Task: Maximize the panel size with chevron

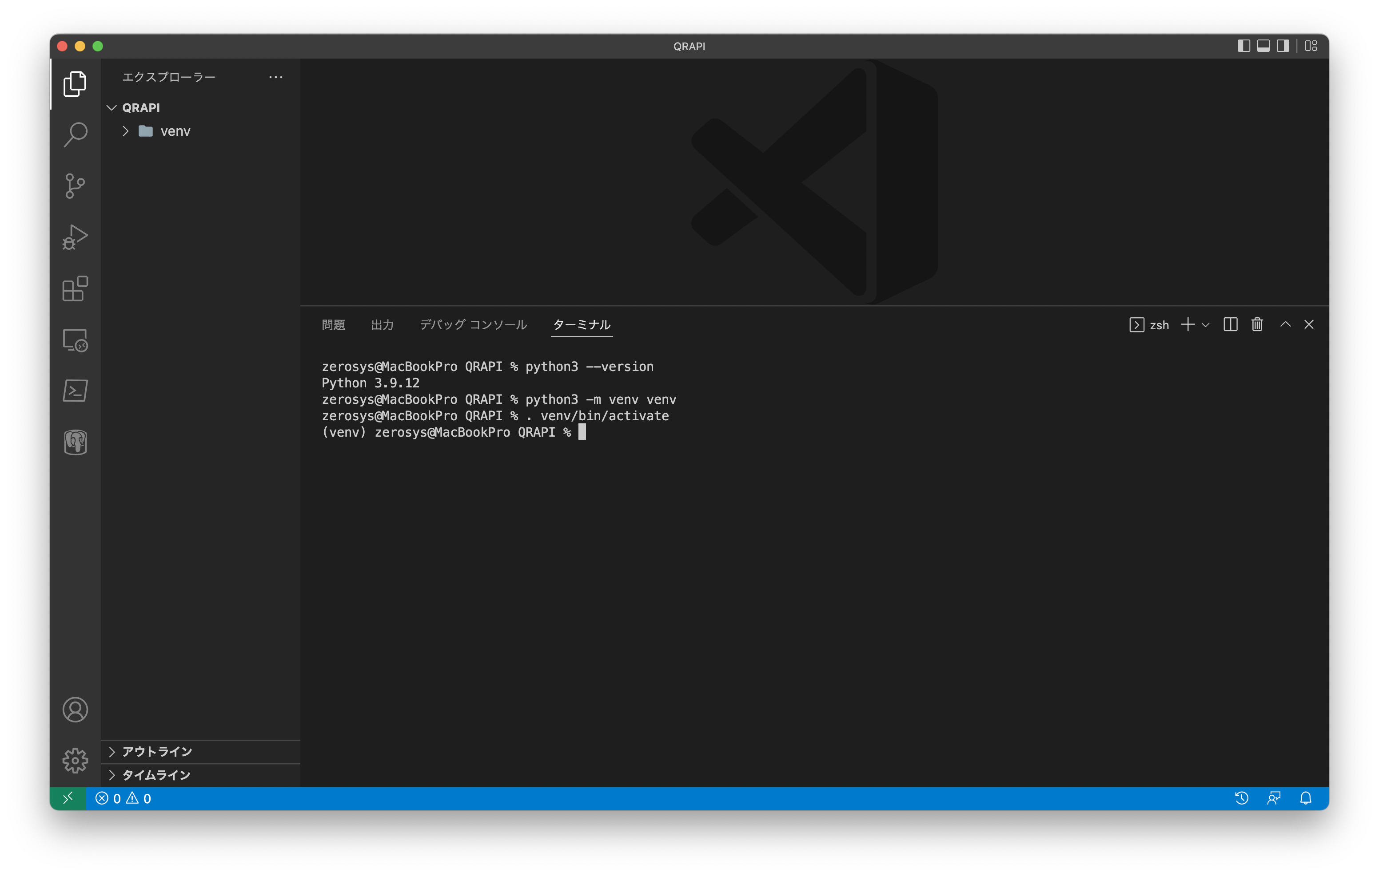Action: point(1285,324)
